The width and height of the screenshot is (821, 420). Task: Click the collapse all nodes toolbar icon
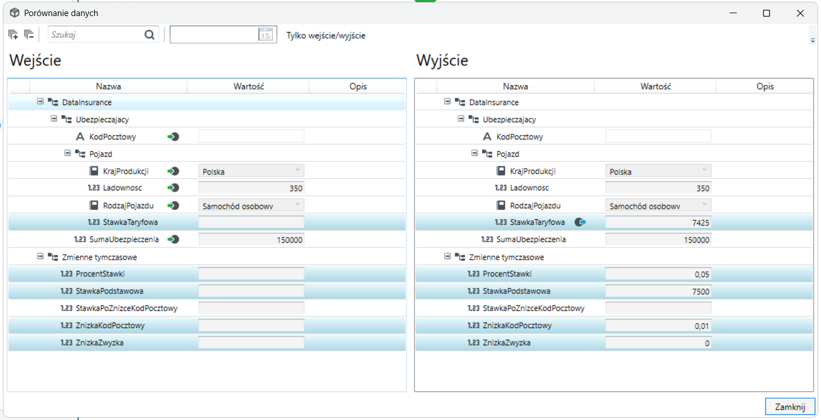click(x=29, y=35)
